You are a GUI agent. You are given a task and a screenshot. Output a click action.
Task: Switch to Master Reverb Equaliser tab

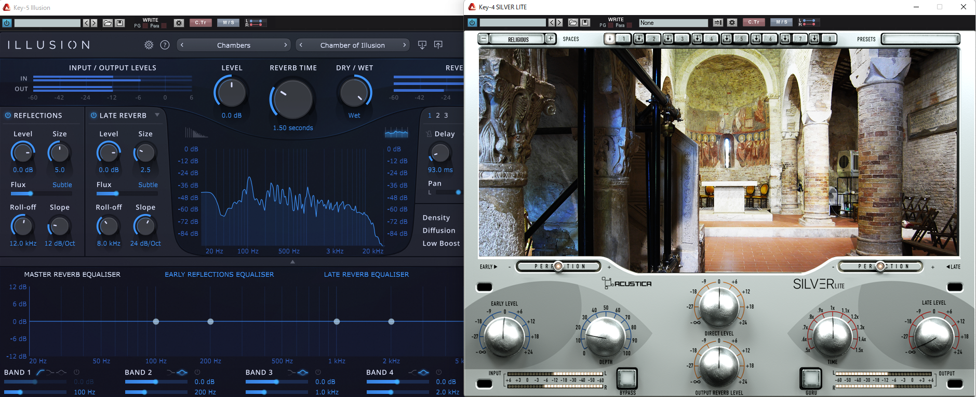72,274
